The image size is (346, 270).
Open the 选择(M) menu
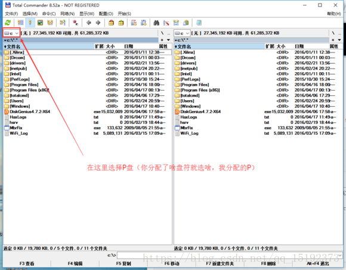pos(30,14)
